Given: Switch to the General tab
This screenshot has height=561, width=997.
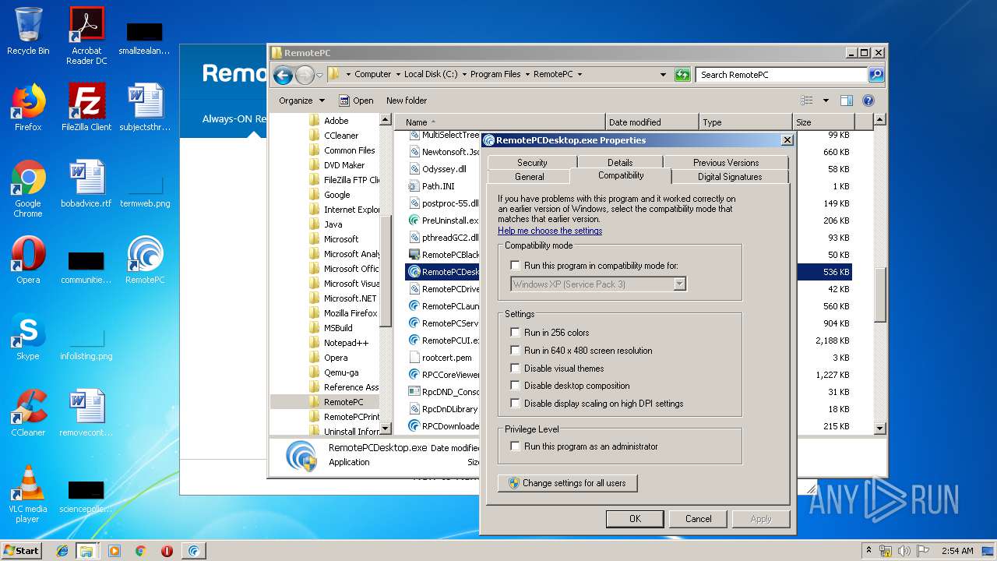Looking at the screenshot, I should [530, 177].
